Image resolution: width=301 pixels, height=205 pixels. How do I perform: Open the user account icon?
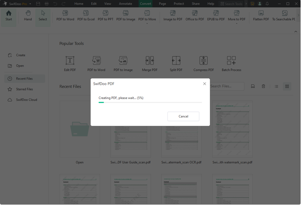pyautogui.click(x=259, y=3)
